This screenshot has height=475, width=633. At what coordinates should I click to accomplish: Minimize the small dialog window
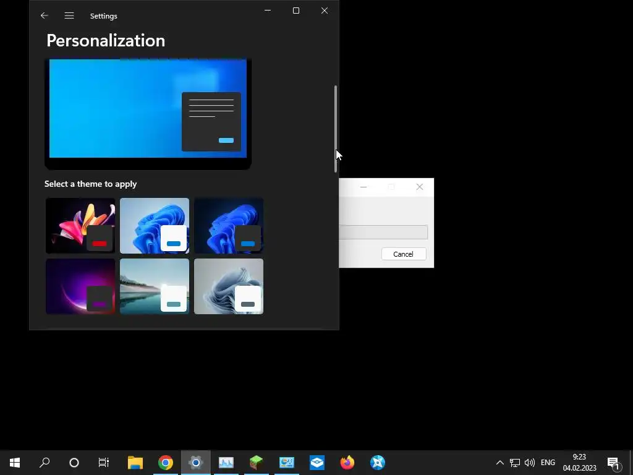[363, 187]
